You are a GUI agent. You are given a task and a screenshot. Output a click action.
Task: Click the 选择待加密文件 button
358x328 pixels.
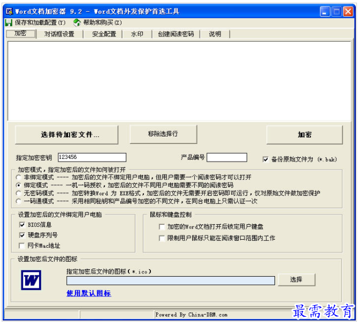click(67, 135)
